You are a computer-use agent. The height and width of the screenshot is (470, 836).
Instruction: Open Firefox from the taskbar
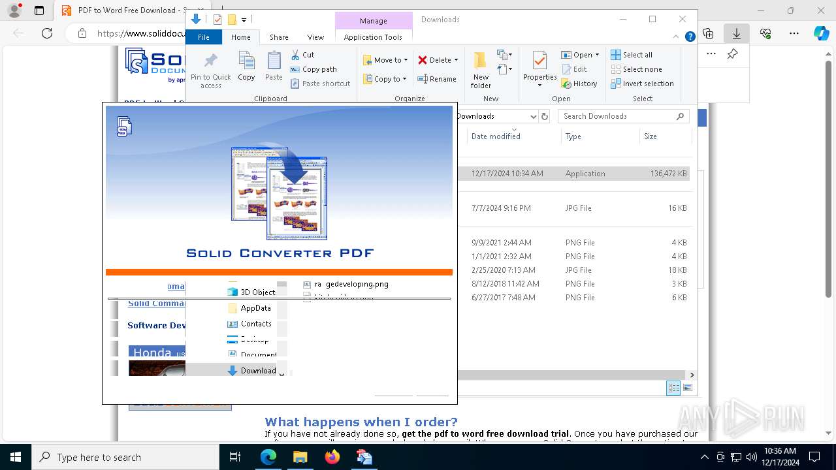pos(332,457)
